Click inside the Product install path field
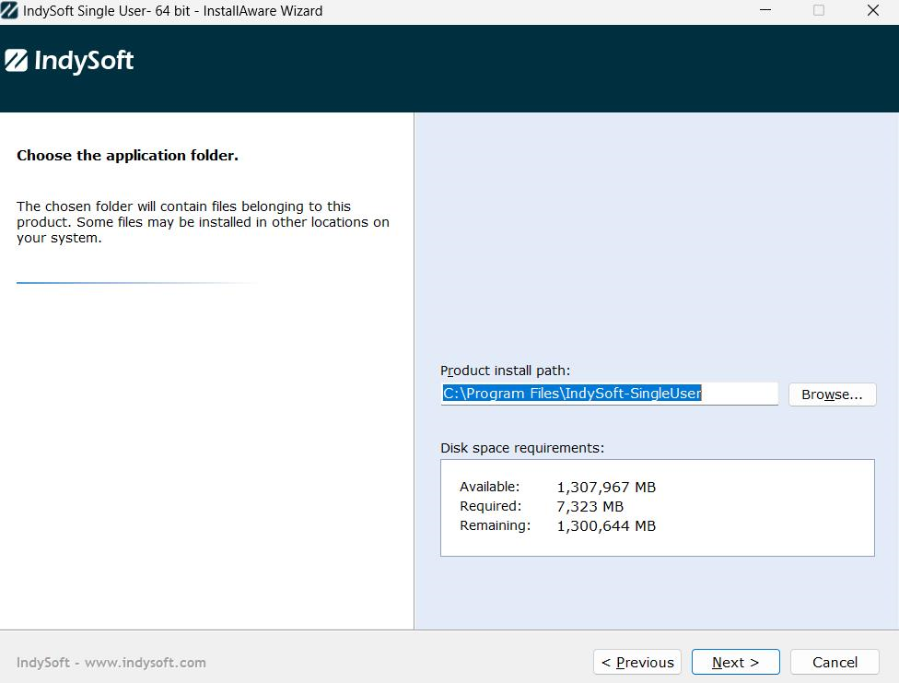This screenshot has height=683, width=899. coord(609,394)
